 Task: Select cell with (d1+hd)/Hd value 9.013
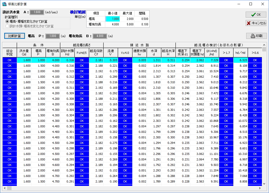tap(212, 82)
